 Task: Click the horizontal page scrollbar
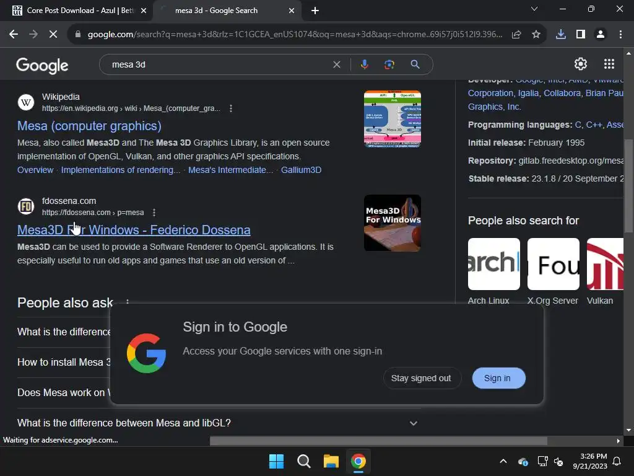pyautogui.click(x=378, y=441)
